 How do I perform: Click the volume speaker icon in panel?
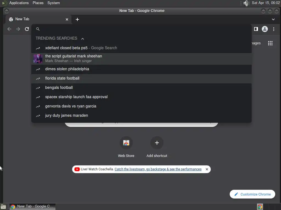[x=246, y=3]
